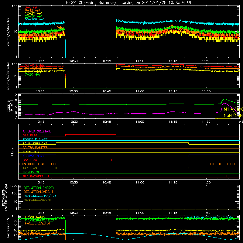
Task: Click the 7-20 MeV legend label
Action: tap(33, 74)
